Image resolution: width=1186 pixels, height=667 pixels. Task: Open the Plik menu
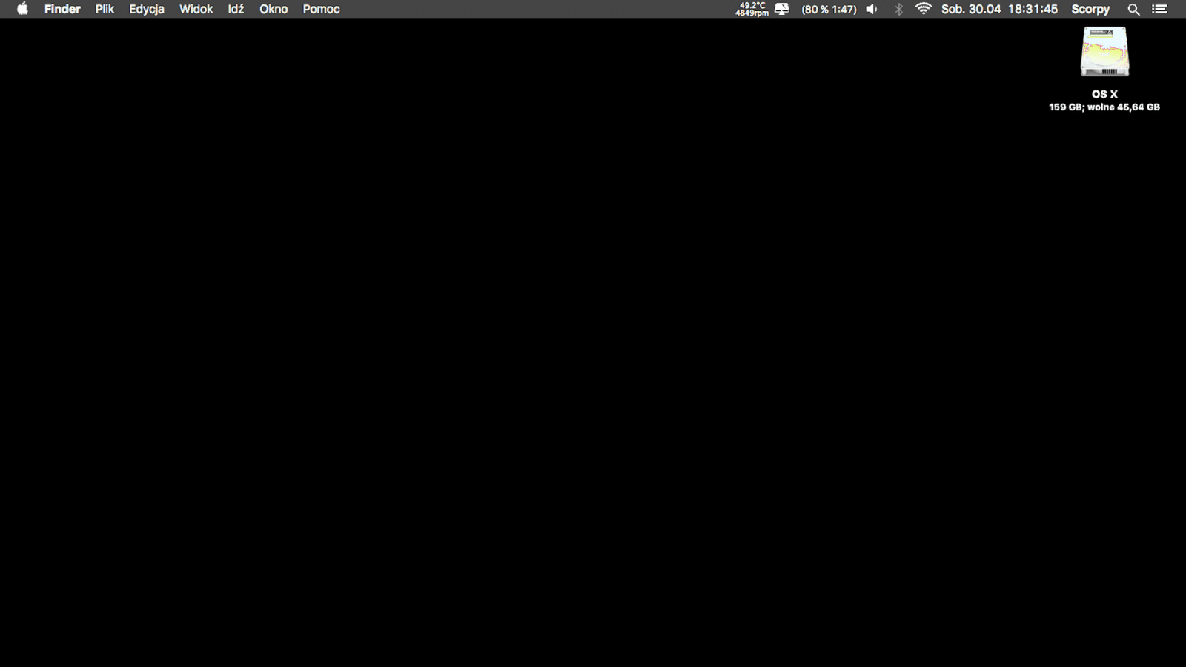pyautogui.click(x=105, y=10)
